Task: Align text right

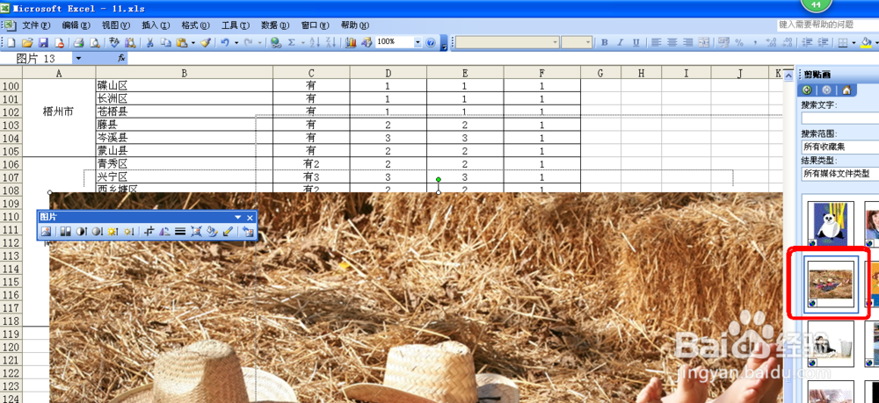Action: coord(688,42)
